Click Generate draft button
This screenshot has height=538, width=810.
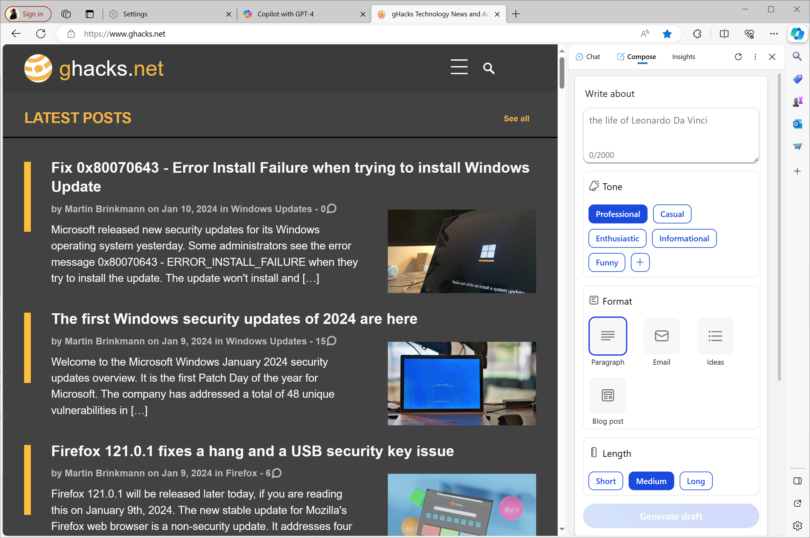click(x=671, y=516)
